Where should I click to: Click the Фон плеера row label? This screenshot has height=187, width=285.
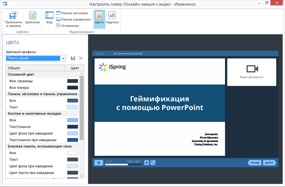pos(19,88)
